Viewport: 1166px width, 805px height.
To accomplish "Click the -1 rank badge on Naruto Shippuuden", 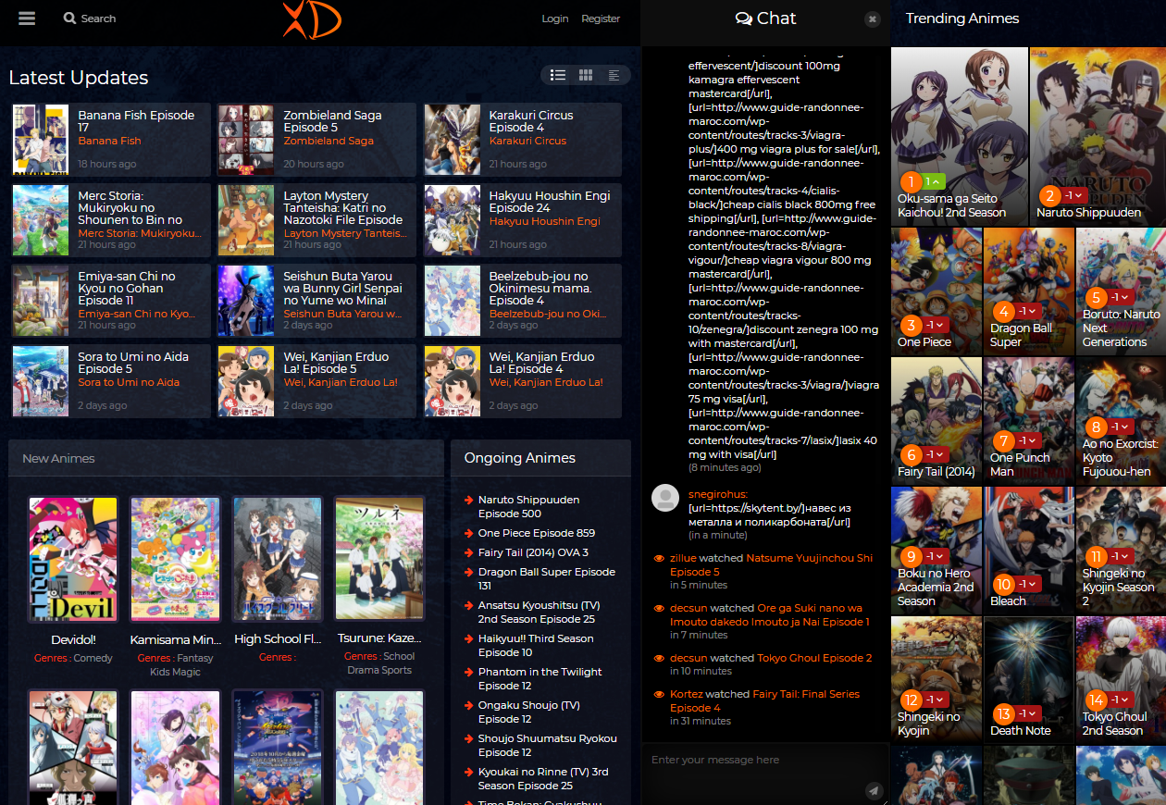I will point(1073,195).
